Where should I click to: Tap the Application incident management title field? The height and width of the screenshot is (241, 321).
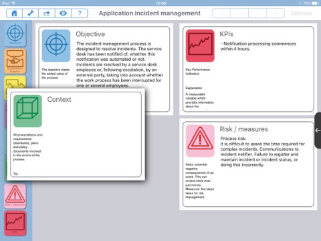pos(150,13)
